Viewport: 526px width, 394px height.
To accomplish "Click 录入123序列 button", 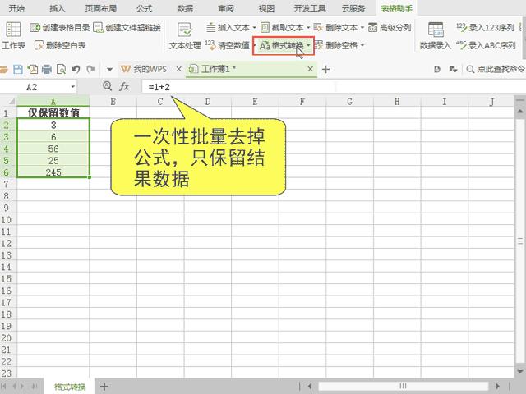I will click(x=485, y=27).
